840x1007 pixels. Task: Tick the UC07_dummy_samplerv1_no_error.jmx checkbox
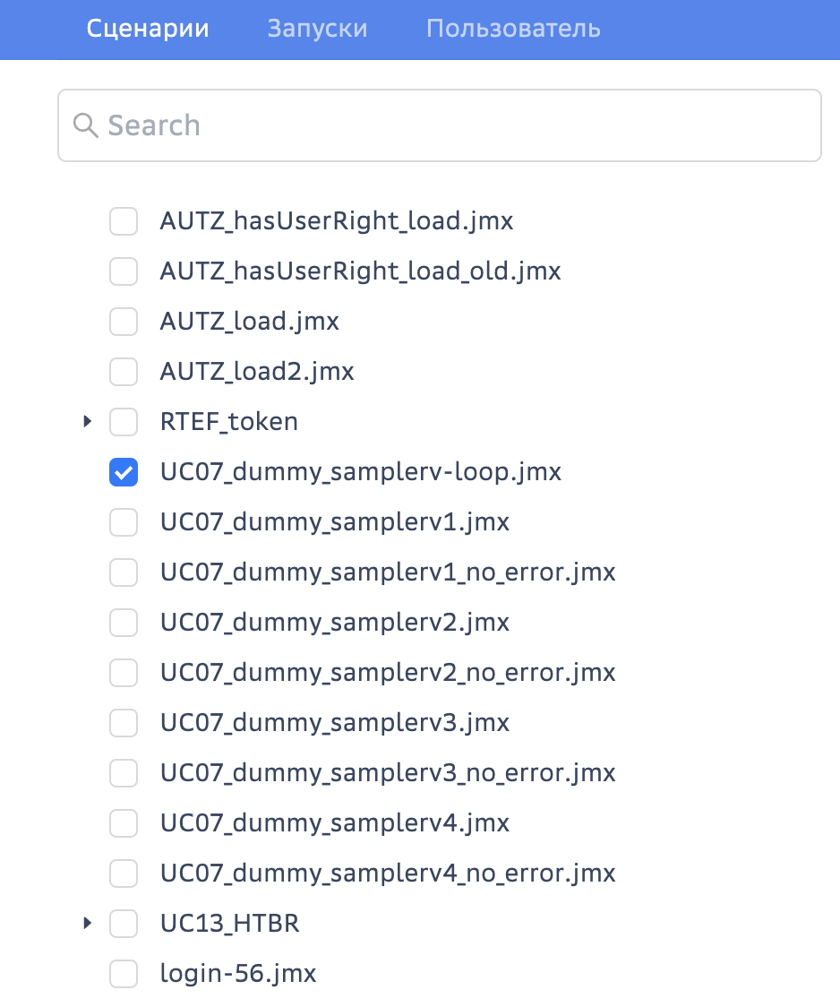pyautogui.click(x=124, y=572)
